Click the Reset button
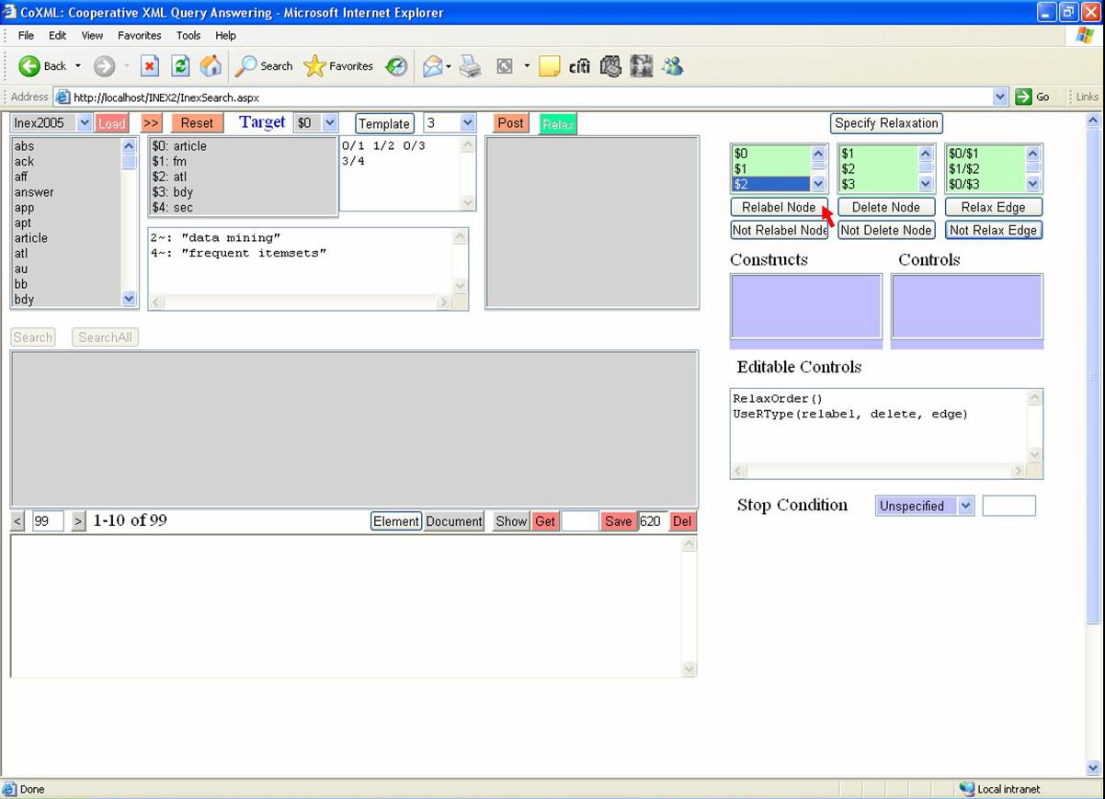 click(197, 123)
